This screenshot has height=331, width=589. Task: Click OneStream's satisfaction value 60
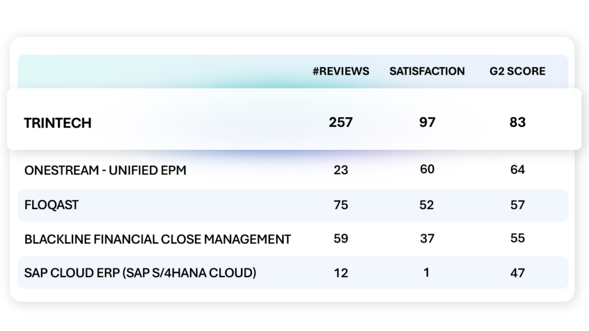click(427, 170)
